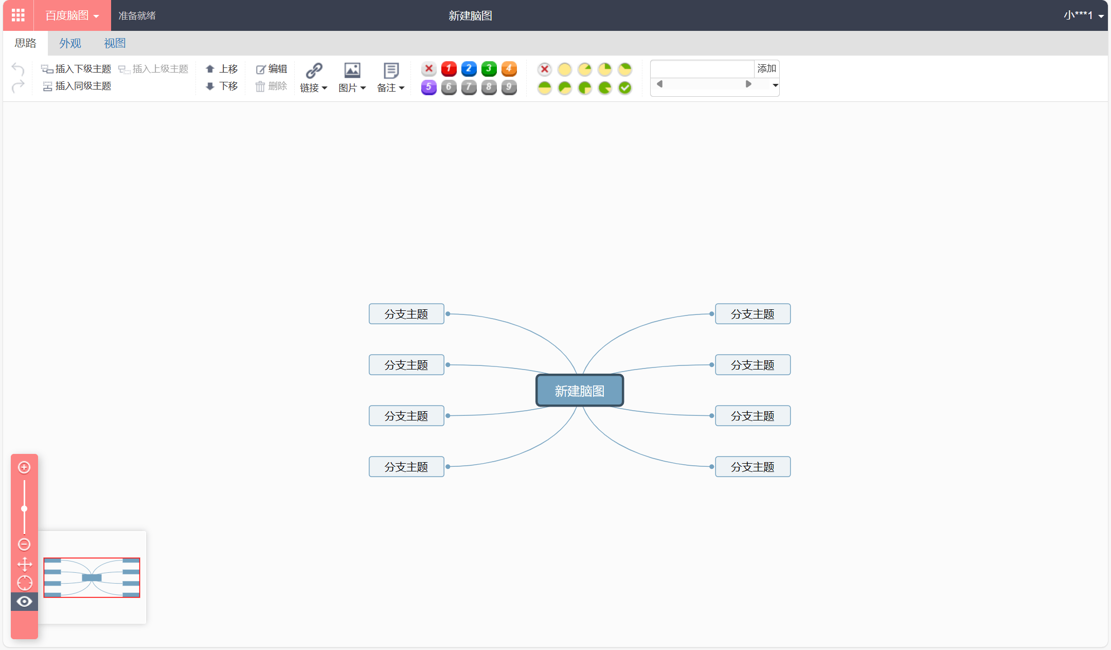
Task: Click the undo arrow icon
Action: 18,68
